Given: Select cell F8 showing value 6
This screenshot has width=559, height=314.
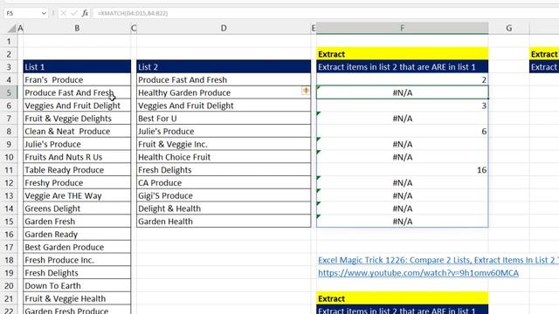Looking at the screenshot, I should [402, 131].
